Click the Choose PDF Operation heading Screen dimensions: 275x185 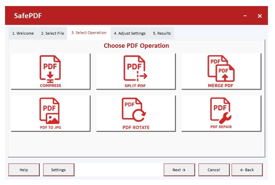136,46
